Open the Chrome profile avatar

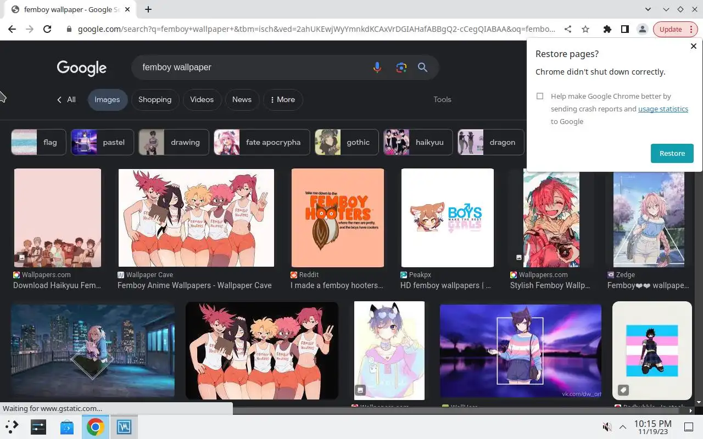tap(642, 29)
